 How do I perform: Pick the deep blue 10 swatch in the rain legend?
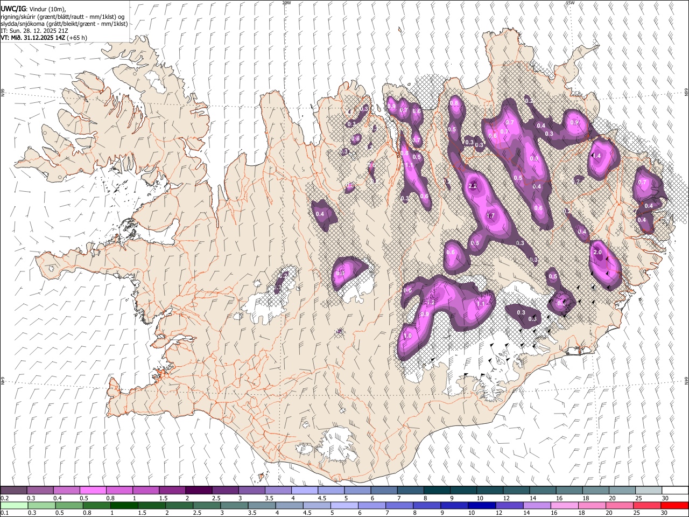482,505
